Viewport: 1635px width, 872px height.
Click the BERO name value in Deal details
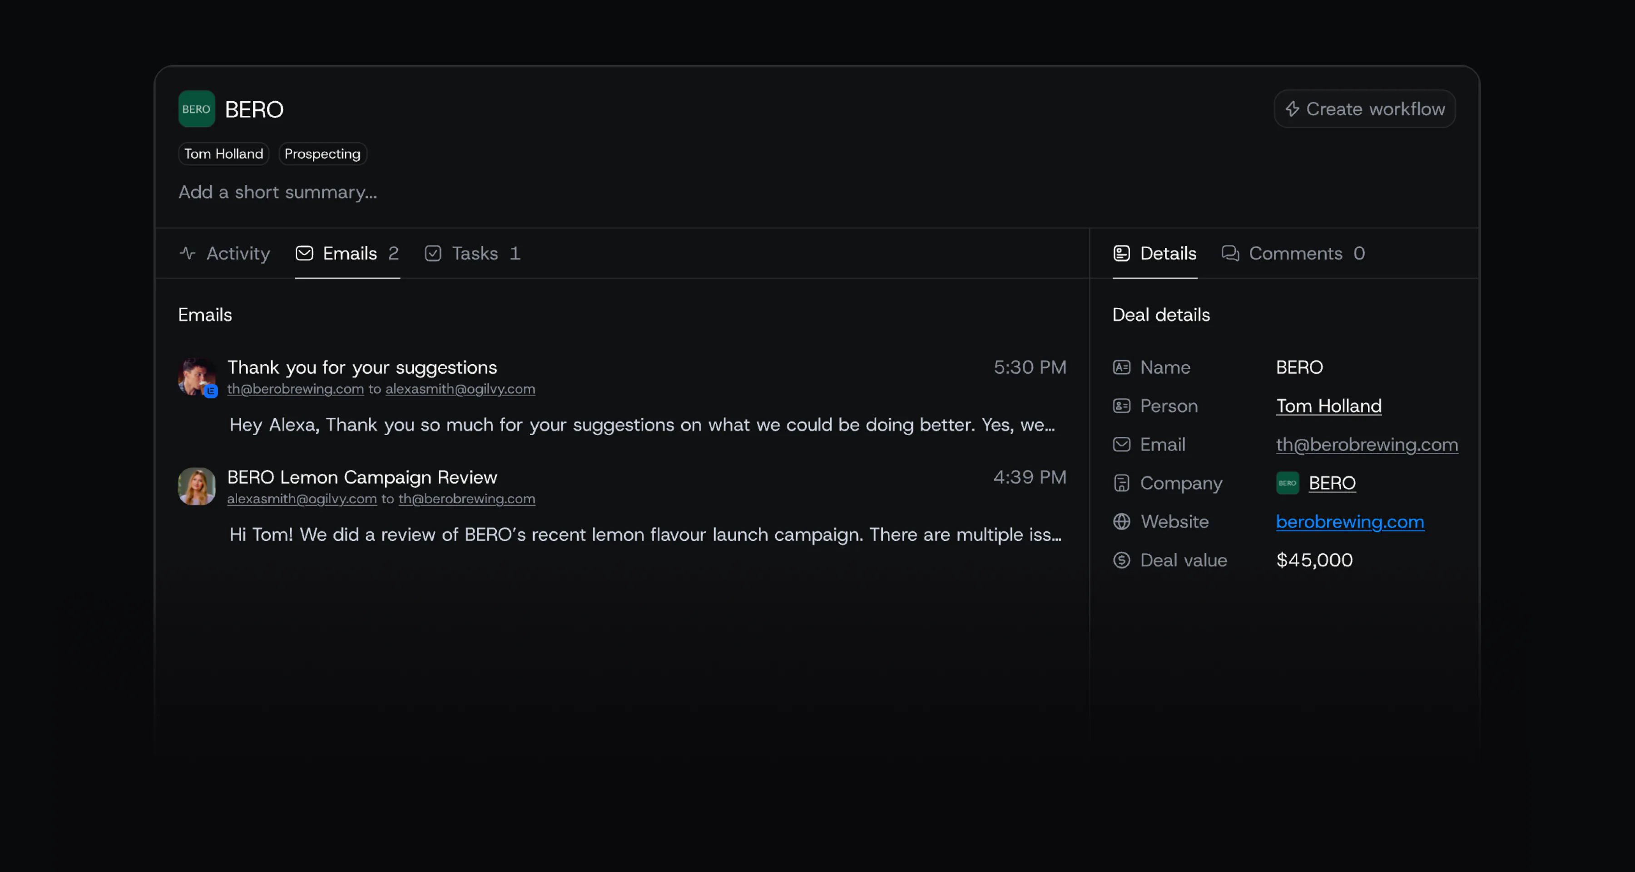(x=1299, y=367)
